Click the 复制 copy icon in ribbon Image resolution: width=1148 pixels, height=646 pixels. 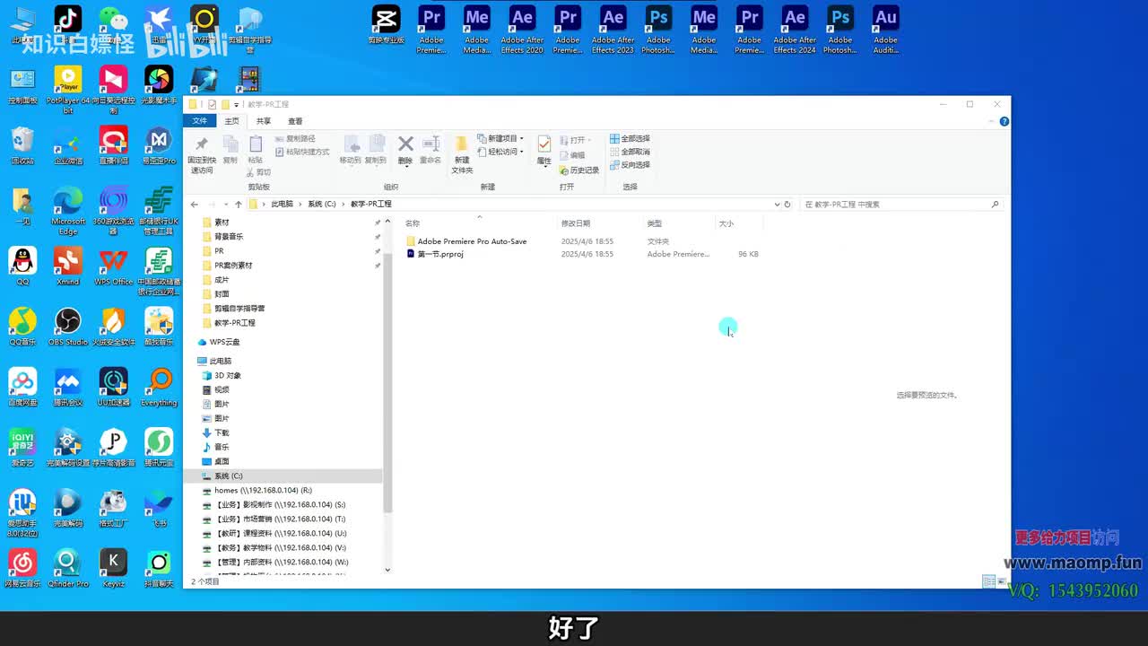(230, 144)
